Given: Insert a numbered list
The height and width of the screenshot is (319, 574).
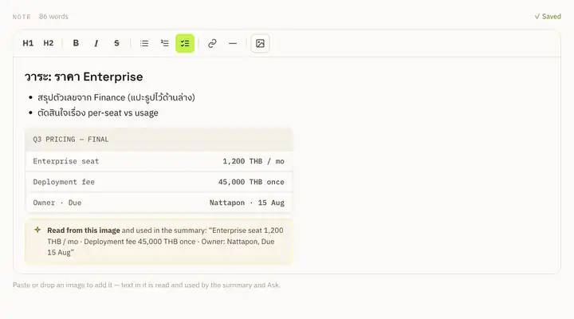Looking at the screenshot, I should click(165, 43).
